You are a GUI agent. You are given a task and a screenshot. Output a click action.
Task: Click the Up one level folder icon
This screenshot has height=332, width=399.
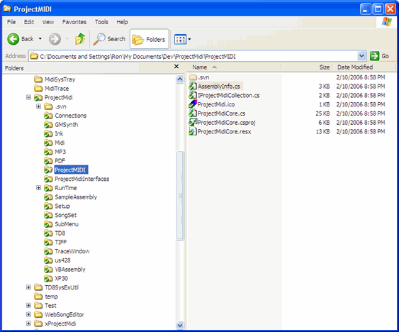pos(80,39)
